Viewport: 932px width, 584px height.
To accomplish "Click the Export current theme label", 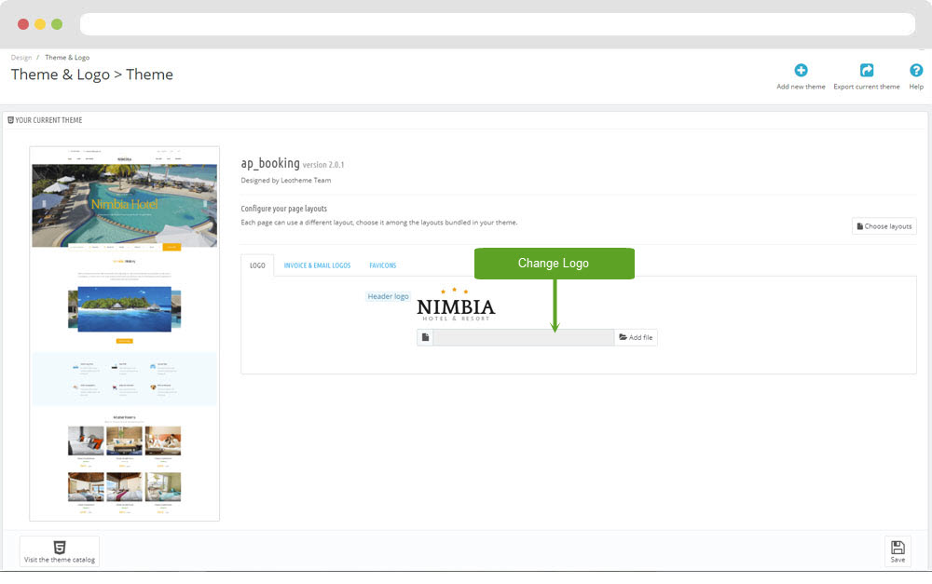I will pyautogui.click(x=867, y=87).
